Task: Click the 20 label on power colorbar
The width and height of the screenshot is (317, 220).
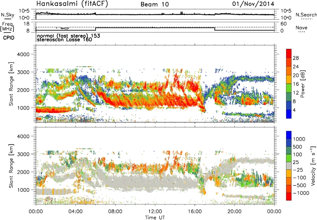Action: 296,75
